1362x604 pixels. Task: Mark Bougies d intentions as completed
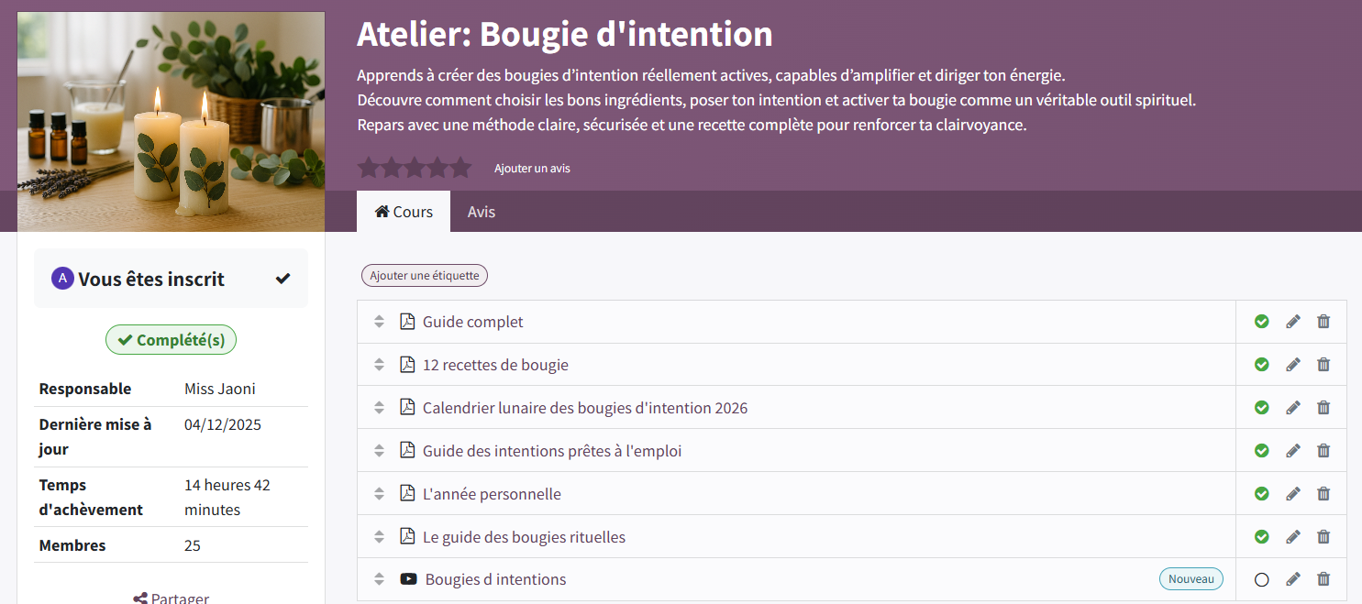click(1262, 579)
